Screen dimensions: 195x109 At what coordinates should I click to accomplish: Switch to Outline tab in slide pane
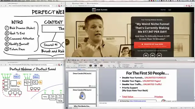[84, 70]
